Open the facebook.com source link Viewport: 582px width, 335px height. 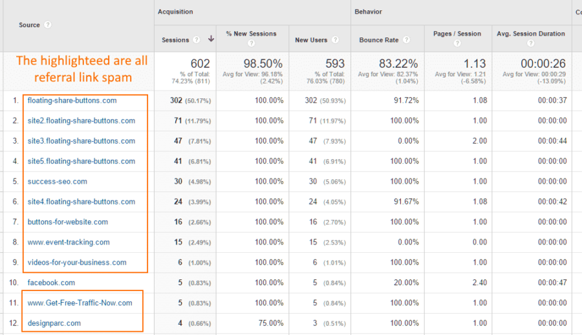(51, 283)
